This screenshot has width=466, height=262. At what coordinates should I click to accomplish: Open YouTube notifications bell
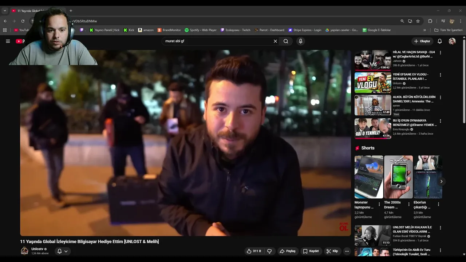[439, 41]
